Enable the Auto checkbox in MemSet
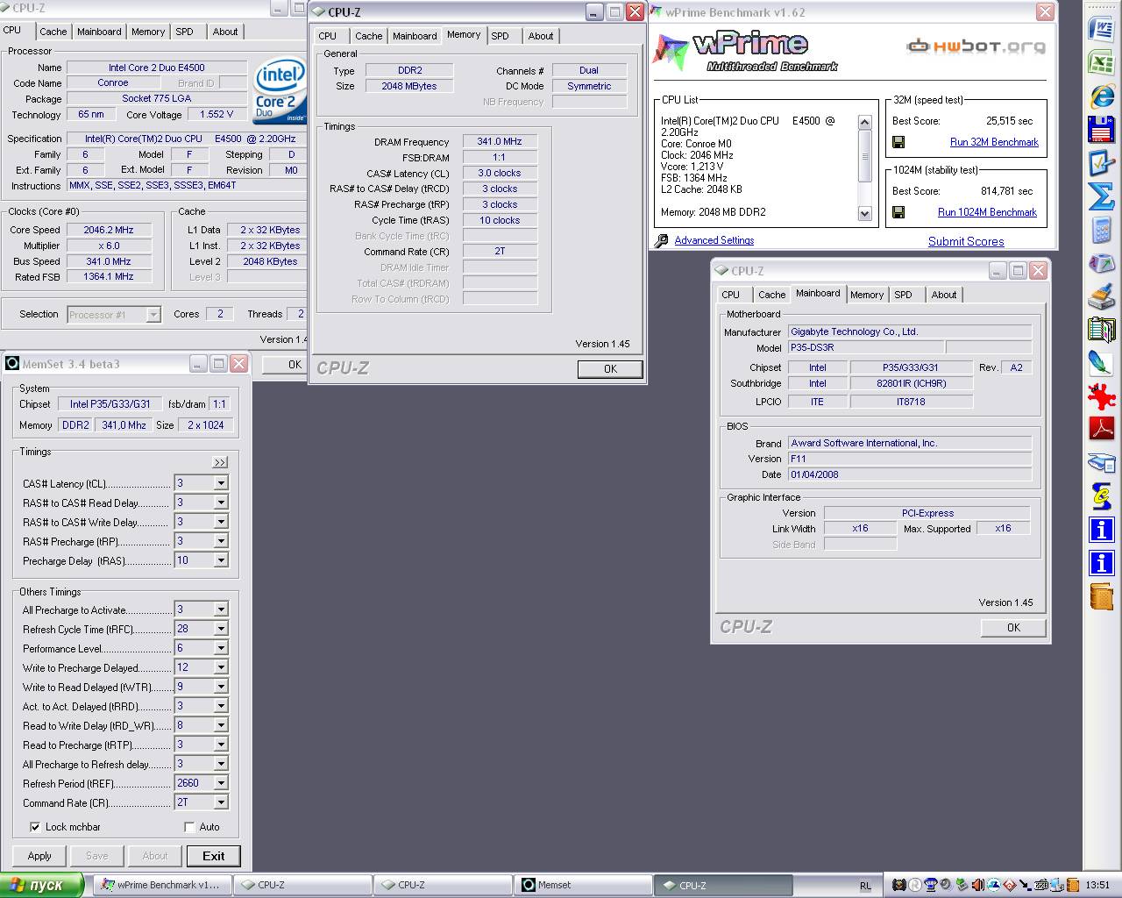1122x898 pixels. pyautogui.click(x=189, y=827)
